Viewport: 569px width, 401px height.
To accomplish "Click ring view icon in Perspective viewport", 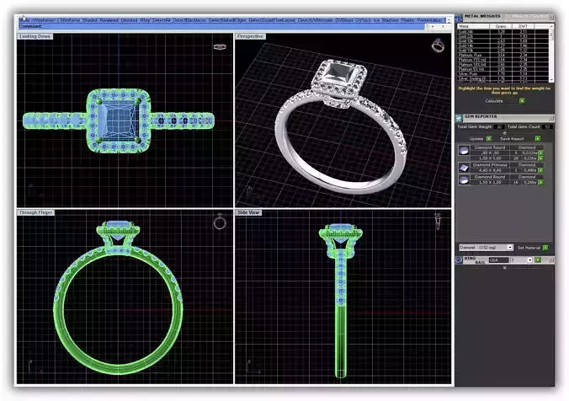I will (438, 45).
